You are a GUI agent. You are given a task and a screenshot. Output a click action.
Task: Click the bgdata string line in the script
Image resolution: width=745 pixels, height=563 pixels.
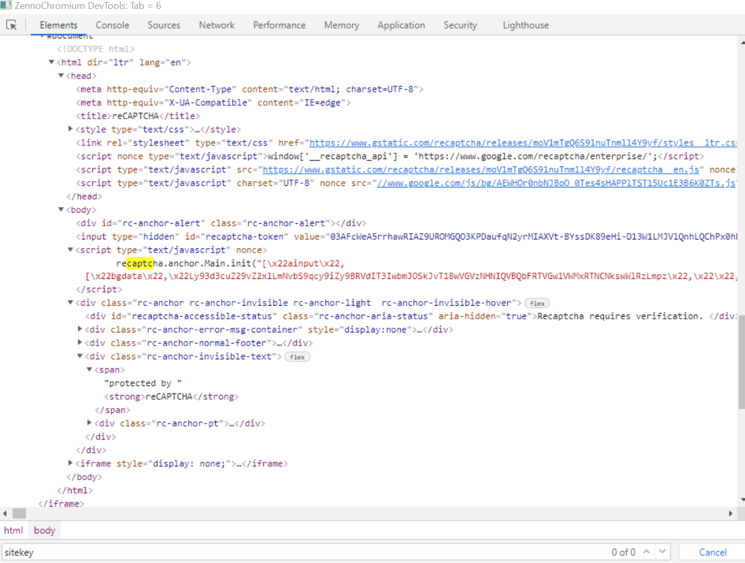411,276
